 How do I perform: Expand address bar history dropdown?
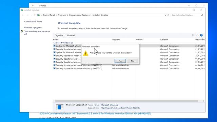(x=165, y=15)
